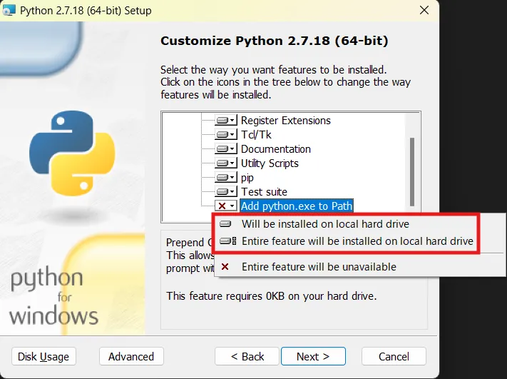507x379 pixels.
Task: Click the Advanced button
Action: [x=131, y=356]
